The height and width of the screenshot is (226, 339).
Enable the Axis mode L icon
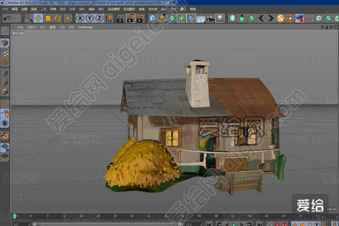click(x=5, y=104)
